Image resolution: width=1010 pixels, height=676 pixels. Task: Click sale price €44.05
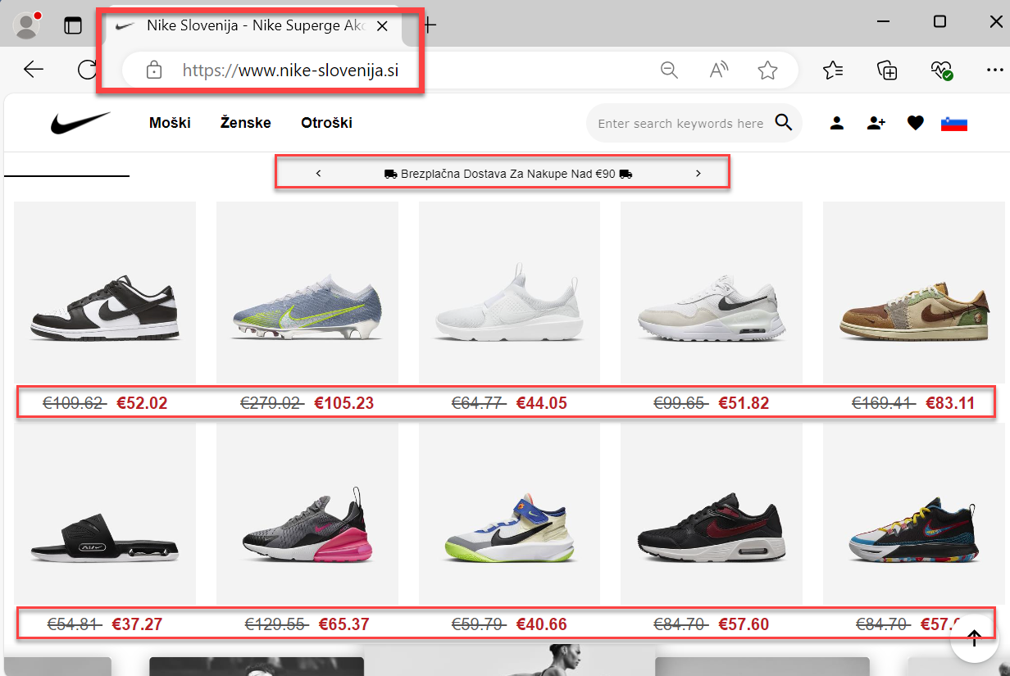(x=542, y=403)
